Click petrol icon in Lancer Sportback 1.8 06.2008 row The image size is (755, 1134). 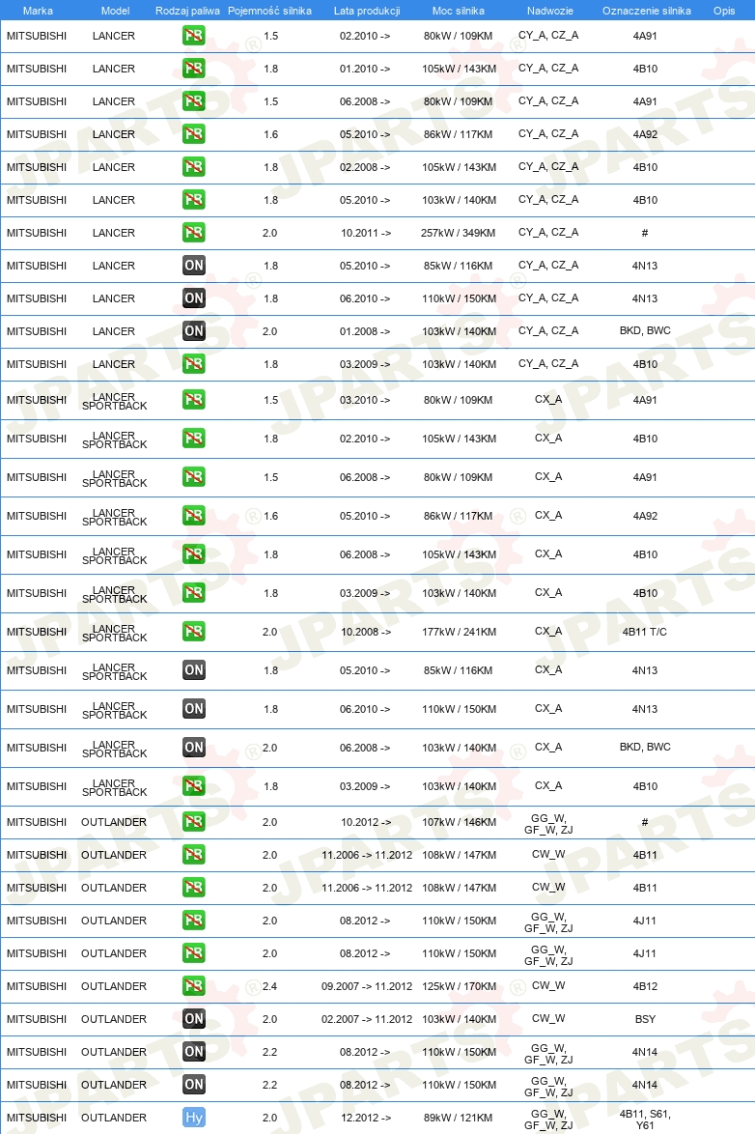tap(193, 554)
